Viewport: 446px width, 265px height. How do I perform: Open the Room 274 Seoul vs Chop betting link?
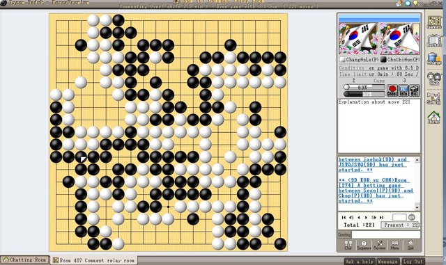(x=376, y=191)
